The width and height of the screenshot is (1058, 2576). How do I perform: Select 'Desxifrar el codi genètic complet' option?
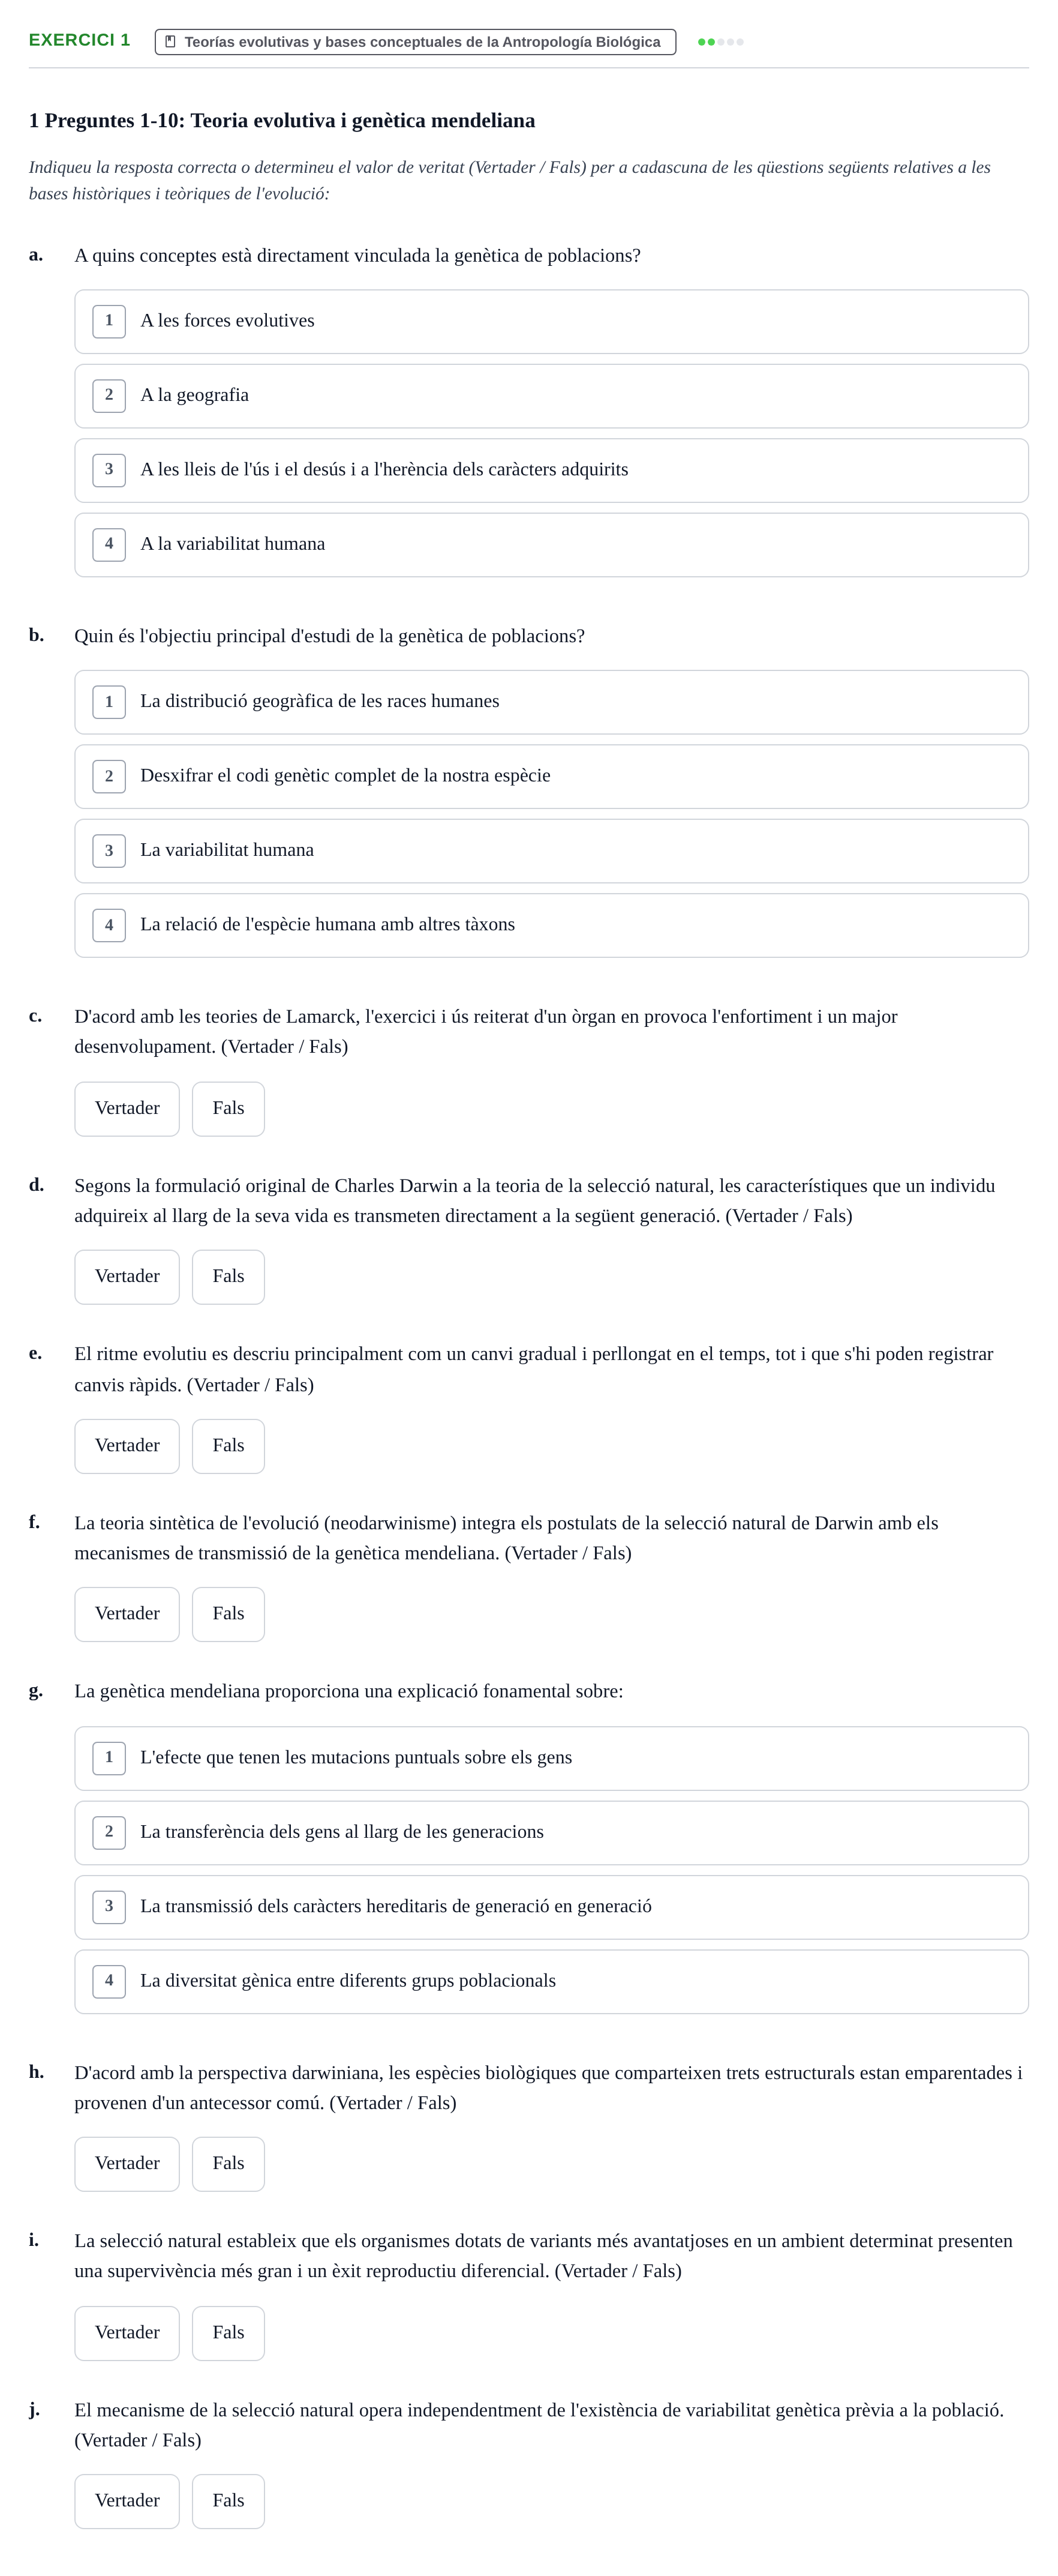pyautogui.click(x=551, y=777)
